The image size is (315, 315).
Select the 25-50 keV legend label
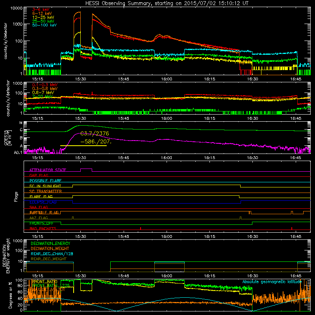(43, 21)
